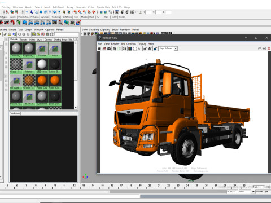Click the render view window shelf icon
This screenshot has height=203, width=271.
pos(54,23)
